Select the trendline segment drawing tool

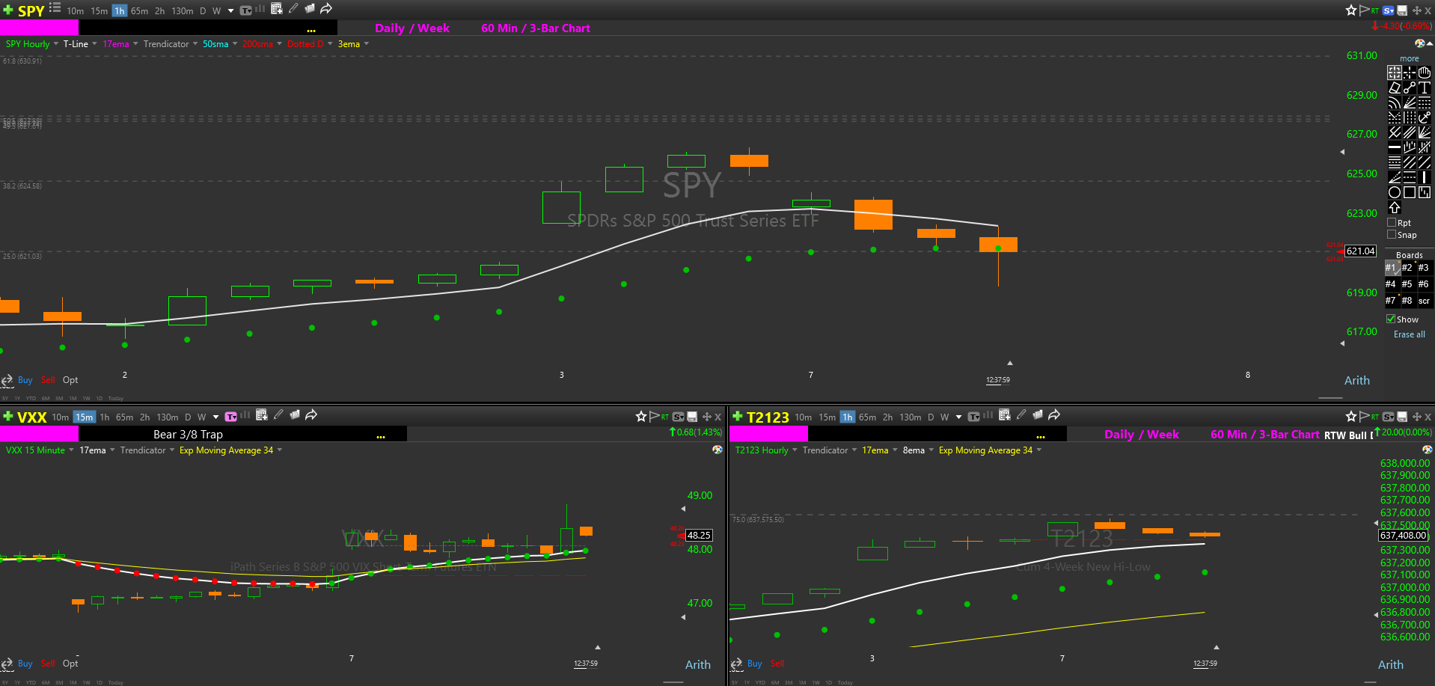[1410, 88]
